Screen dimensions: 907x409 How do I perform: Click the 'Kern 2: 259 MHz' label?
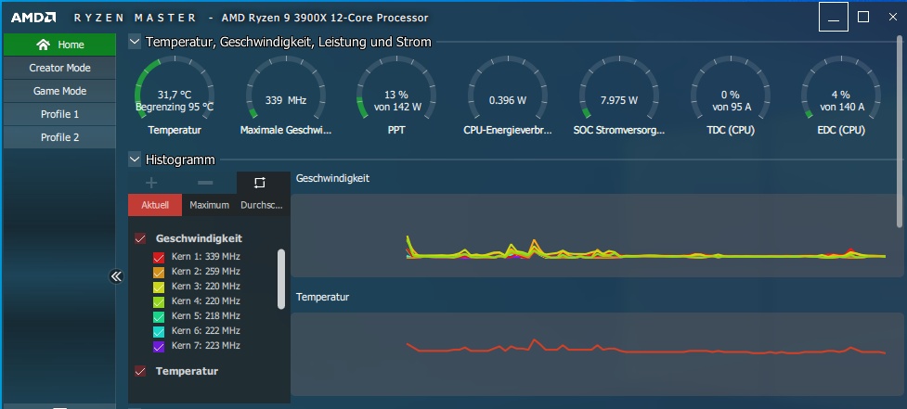205,271
